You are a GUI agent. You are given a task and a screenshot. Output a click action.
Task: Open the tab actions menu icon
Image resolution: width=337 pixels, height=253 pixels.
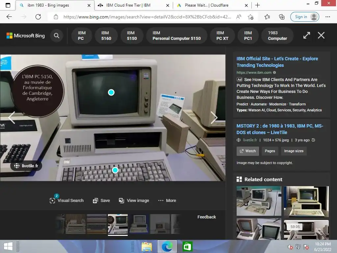pos(8,5)
